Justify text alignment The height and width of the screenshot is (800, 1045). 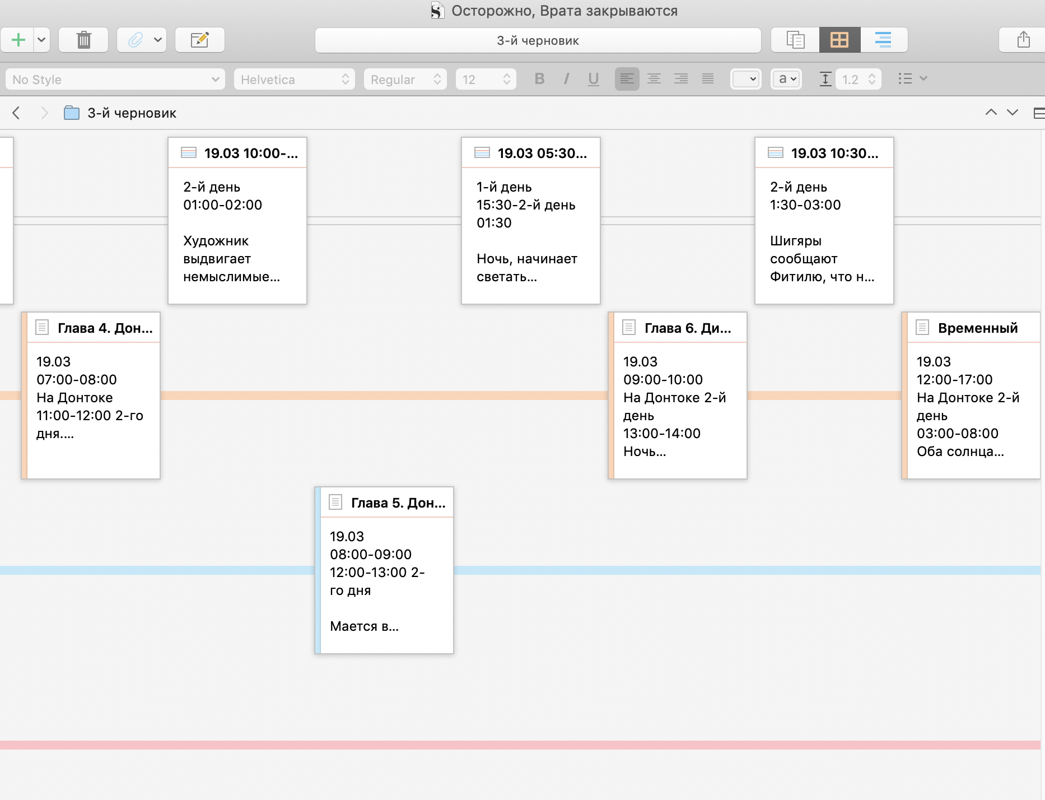point(708,79)
